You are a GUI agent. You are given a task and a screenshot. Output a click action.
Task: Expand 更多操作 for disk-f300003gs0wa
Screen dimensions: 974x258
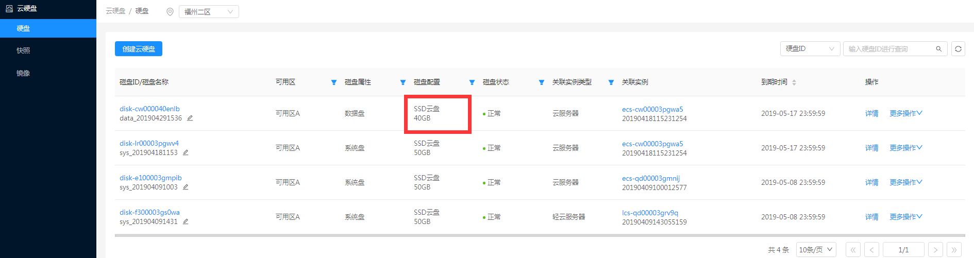click(x=906, y=217)
